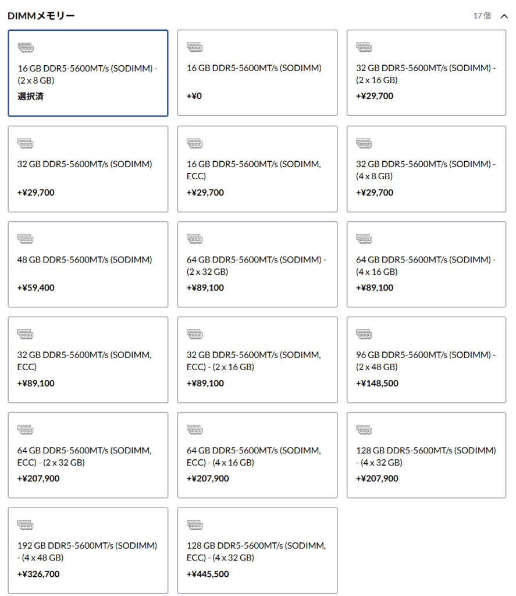Click memory icon on 32 GB (2 x 16 GB) card
The image size is (516, 596).
364,47
